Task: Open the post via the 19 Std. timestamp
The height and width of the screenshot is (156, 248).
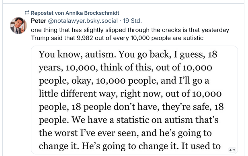Action: point(132,21)
